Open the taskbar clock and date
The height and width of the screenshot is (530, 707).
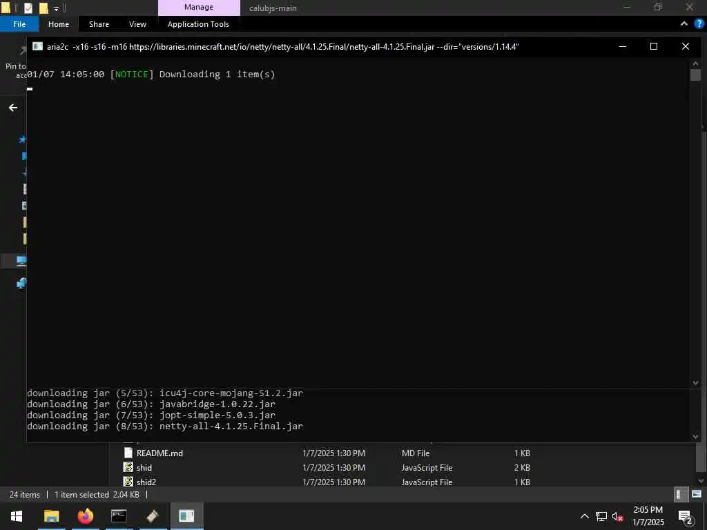(x=648, y=516)
